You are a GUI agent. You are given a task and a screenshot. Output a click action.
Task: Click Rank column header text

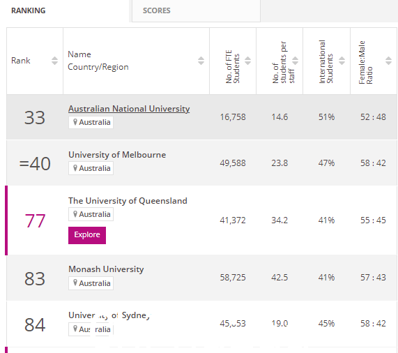pos(20,61)
